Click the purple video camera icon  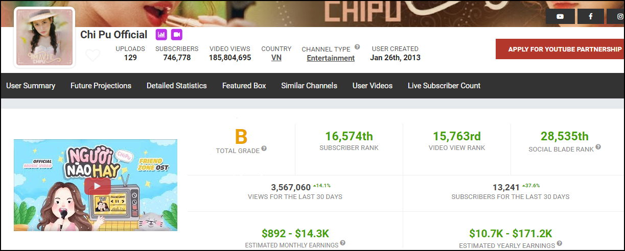(177, 35)
